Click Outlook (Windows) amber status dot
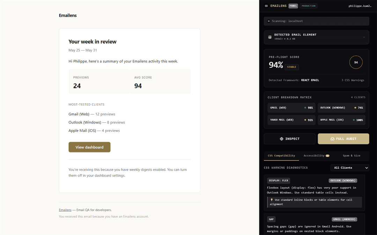 [x=355, y=108]
